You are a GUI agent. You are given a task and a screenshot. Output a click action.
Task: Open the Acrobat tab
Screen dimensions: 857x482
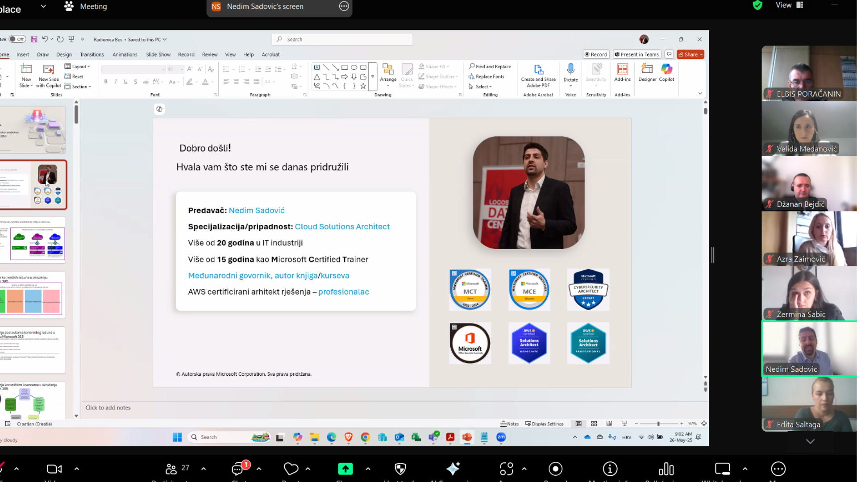[x=270, y=54]
